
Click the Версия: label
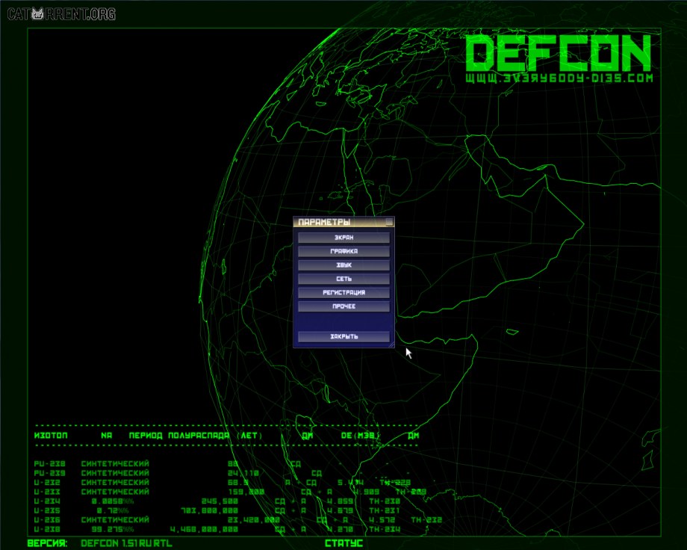(x=47, y=543)
